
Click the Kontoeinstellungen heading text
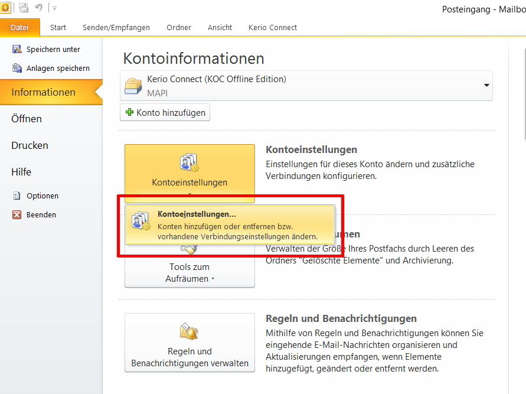(x=311, y=149)
